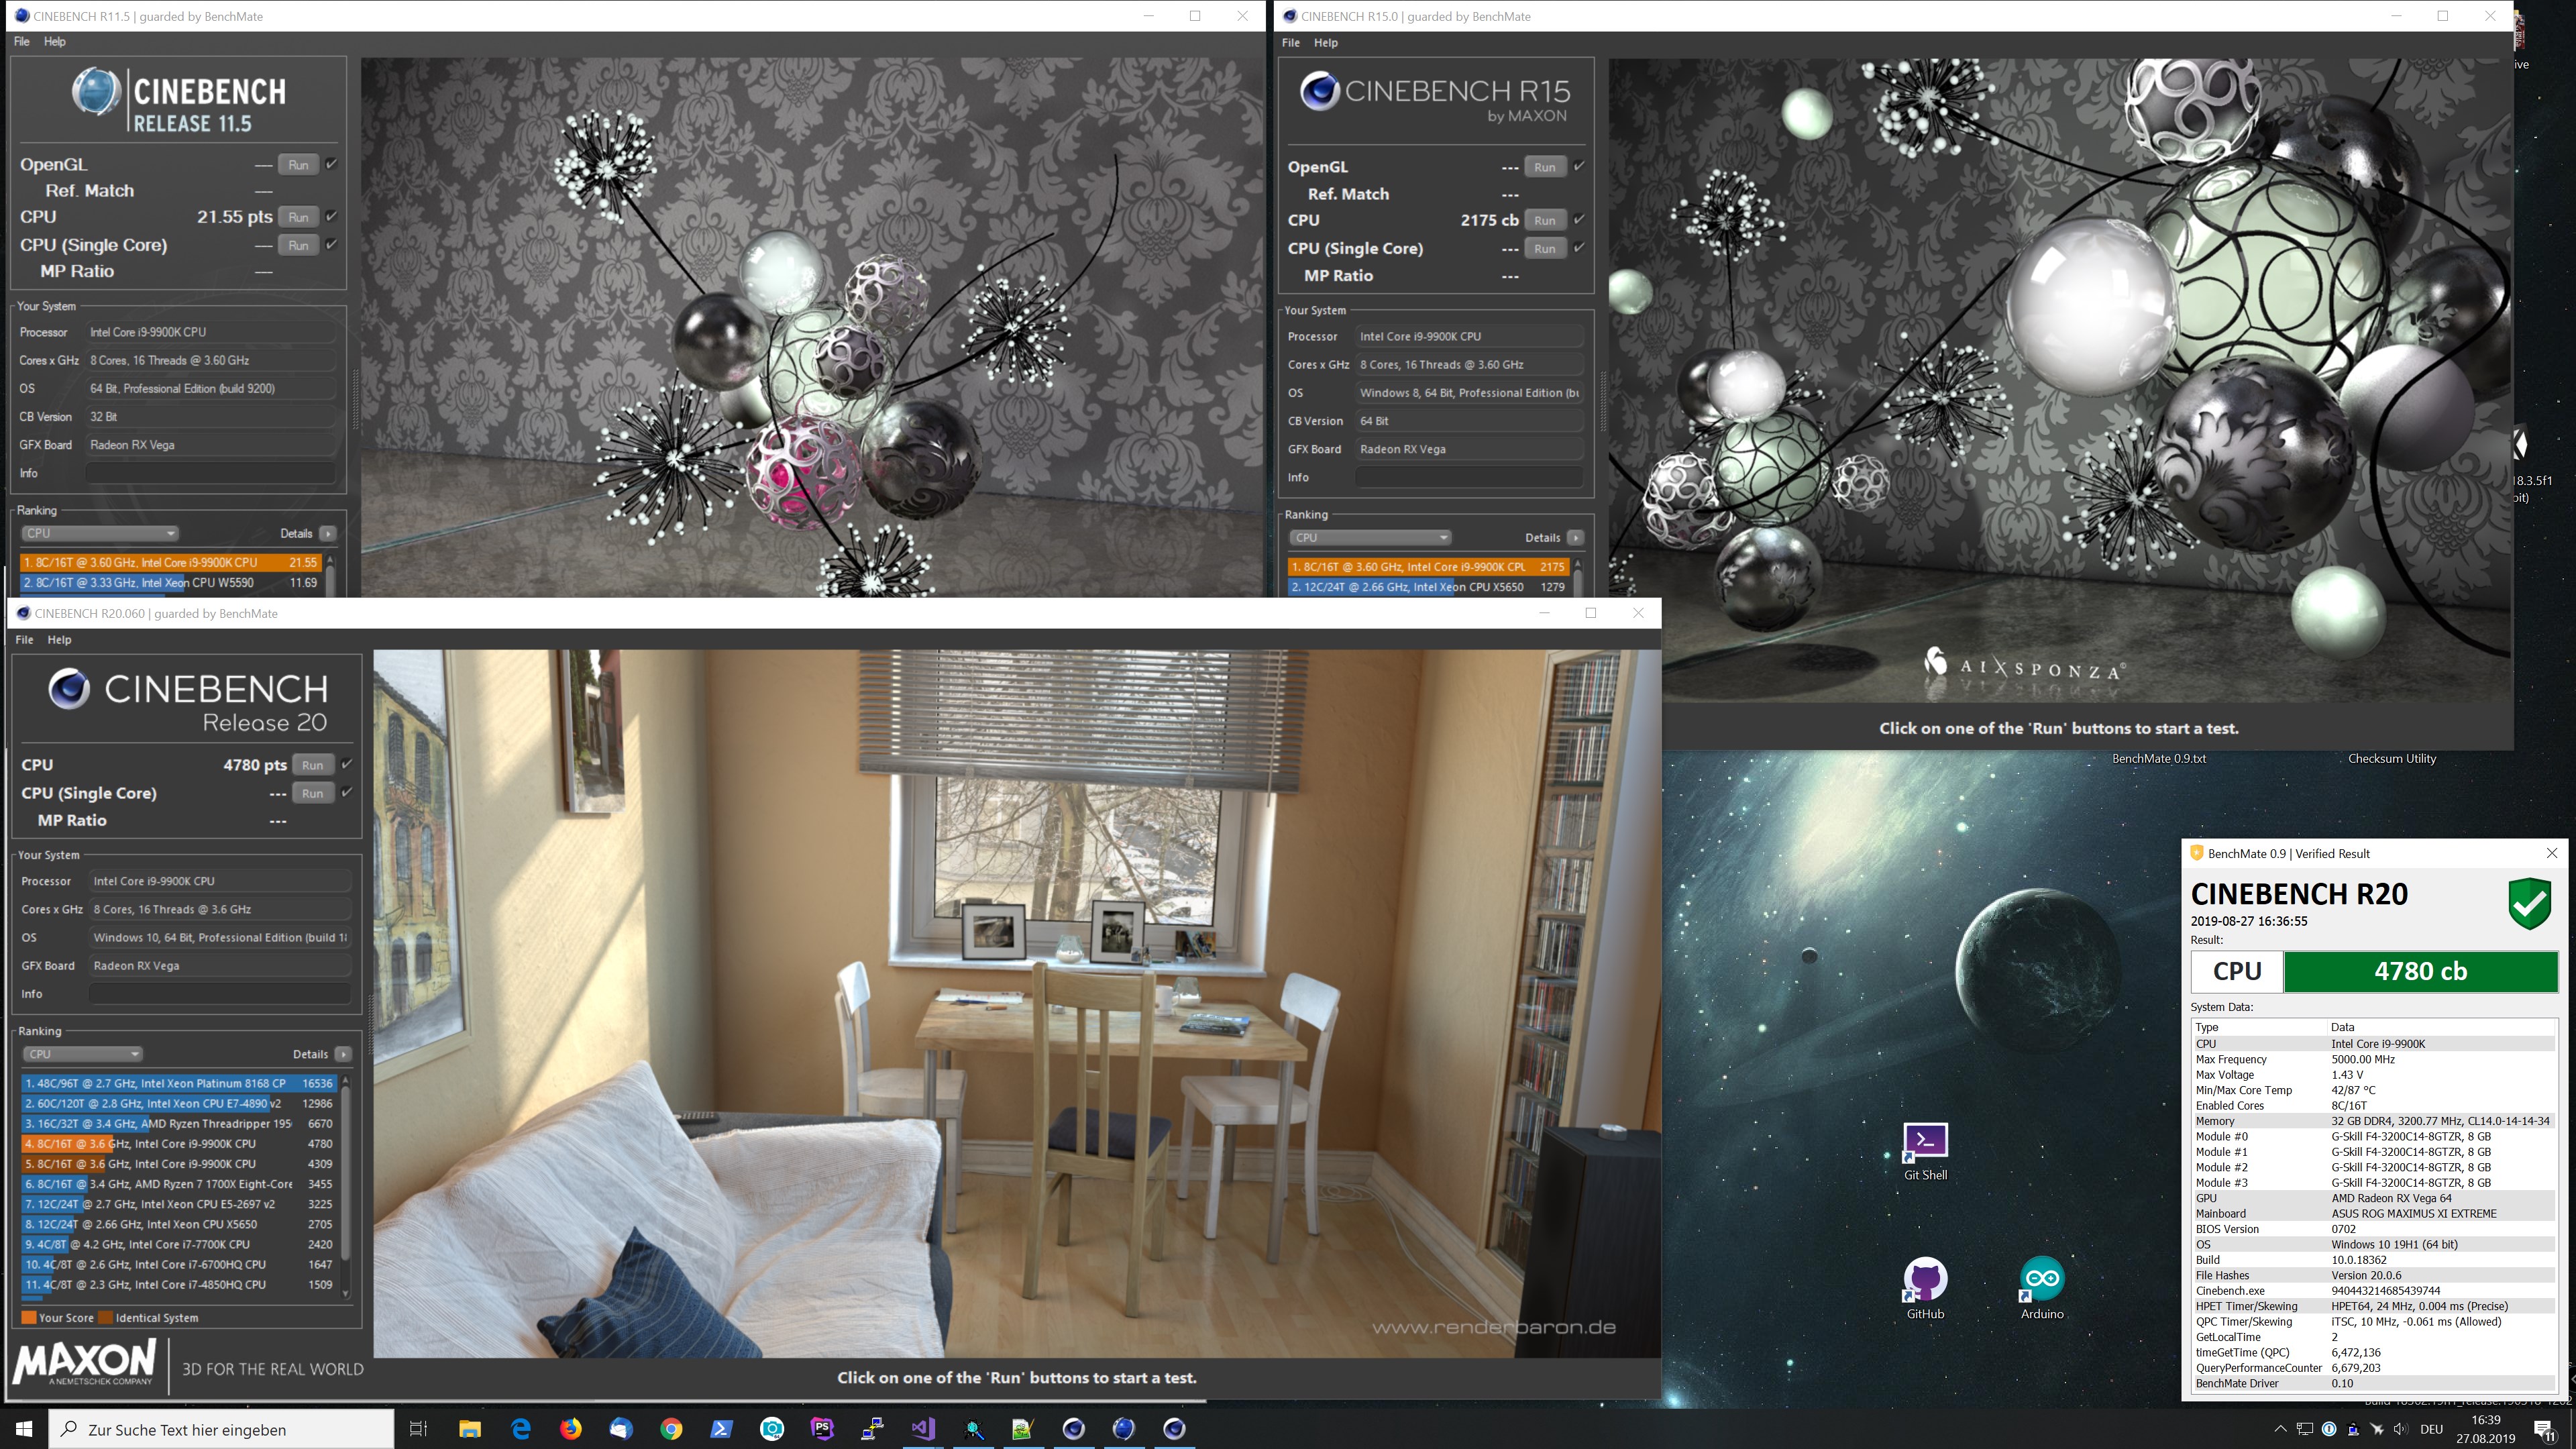Viewport: 2576px width, 1449px height.
Task: Toggle OpenGL checkbox in Cinebench R11.5
Action: tap(331, 164)
